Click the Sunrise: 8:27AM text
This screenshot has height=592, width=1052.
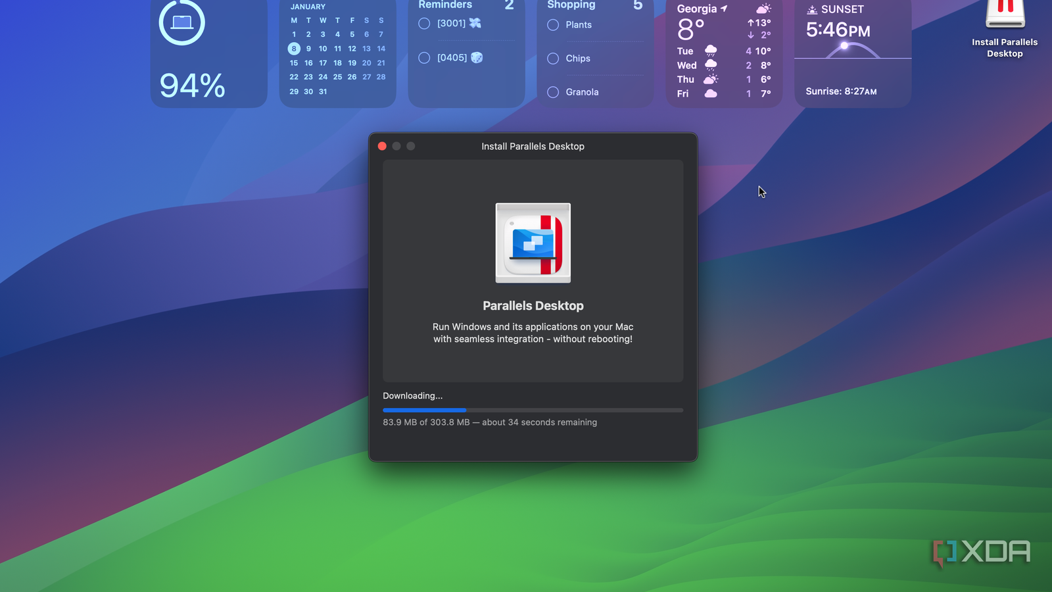click(x=841, y=91)
